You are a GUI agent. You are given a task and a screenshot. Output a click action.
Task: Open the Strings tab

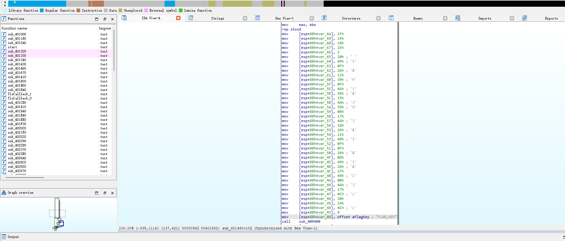point(218,18)
